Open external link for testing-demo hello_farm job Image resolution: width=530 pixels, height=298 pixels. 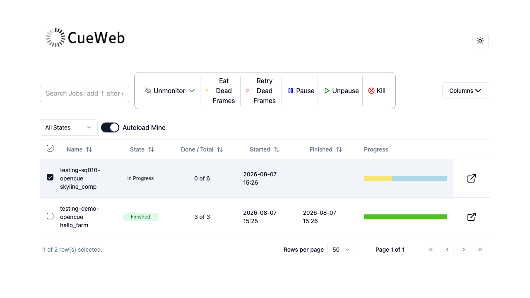coord(472,217)
